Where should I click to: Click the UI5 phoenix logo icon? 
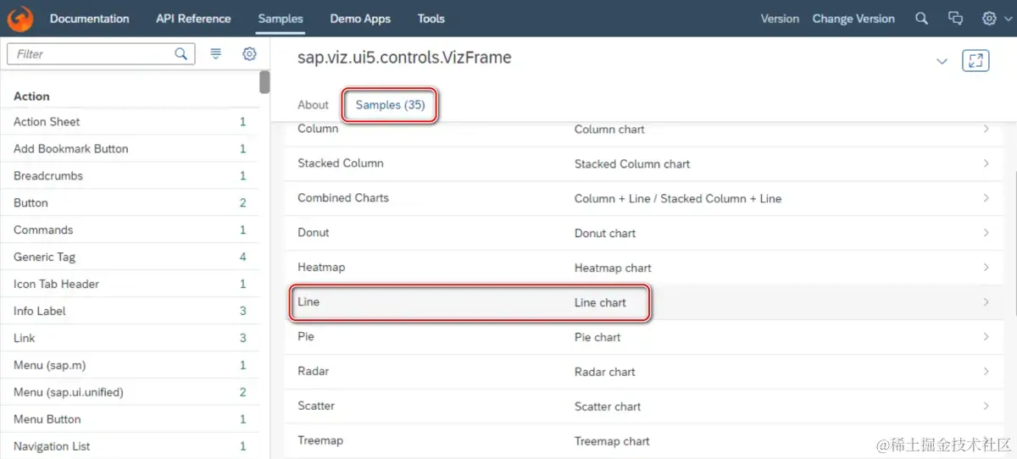tap(20, 19)
